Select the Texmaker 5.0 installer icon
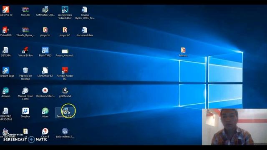This screenshot has width=267, height=150. 65,111
